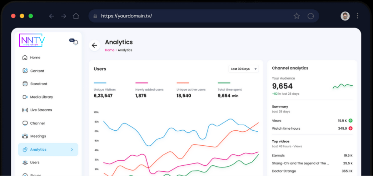Click browser back navigation arrow
The width and height of the screenshot is (373, 176).
[51, 16]
